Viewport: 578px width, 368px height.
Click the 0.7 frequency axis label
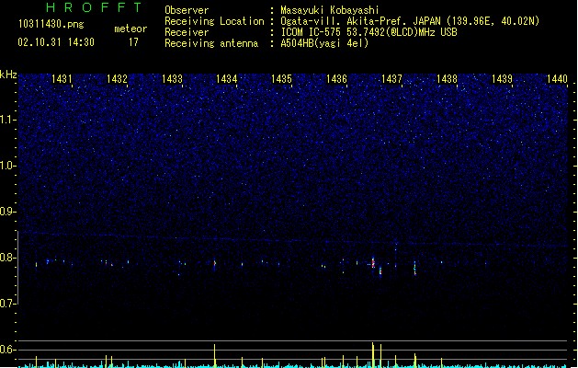coord(7,304)
